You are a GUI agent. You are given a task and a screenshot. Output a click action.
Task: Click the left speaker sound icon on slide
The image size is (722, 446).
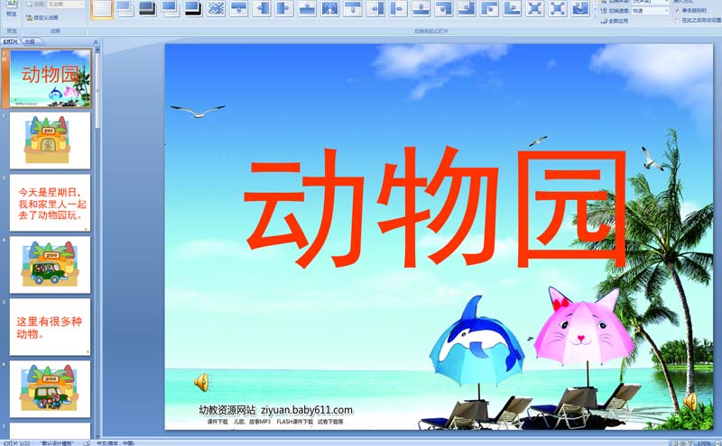click(201, 383)
